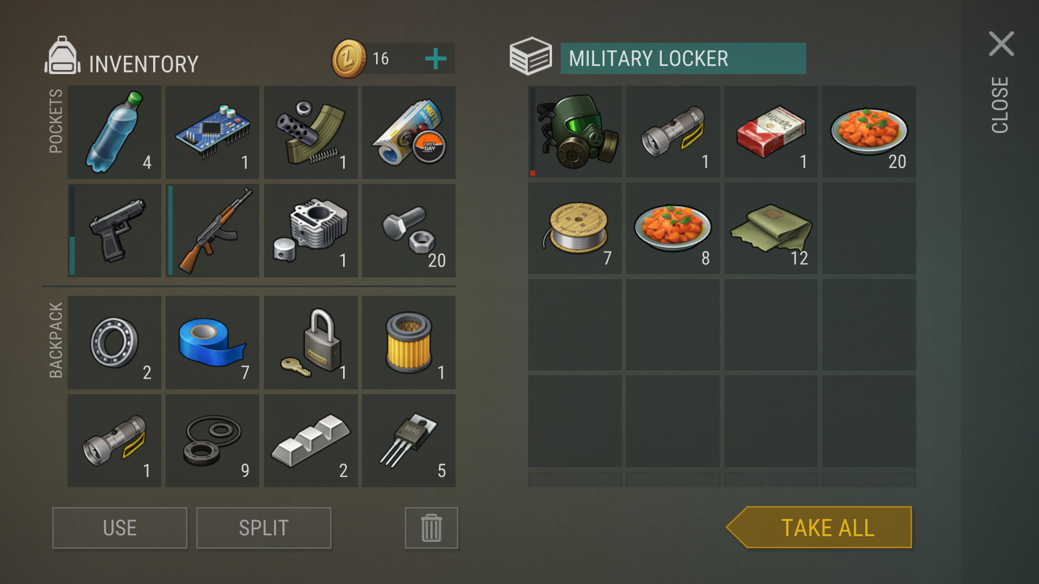The width and height of the screenshot is (1039, 584).
Task: Select the wire spool in locker
Action: coord(575,228)
